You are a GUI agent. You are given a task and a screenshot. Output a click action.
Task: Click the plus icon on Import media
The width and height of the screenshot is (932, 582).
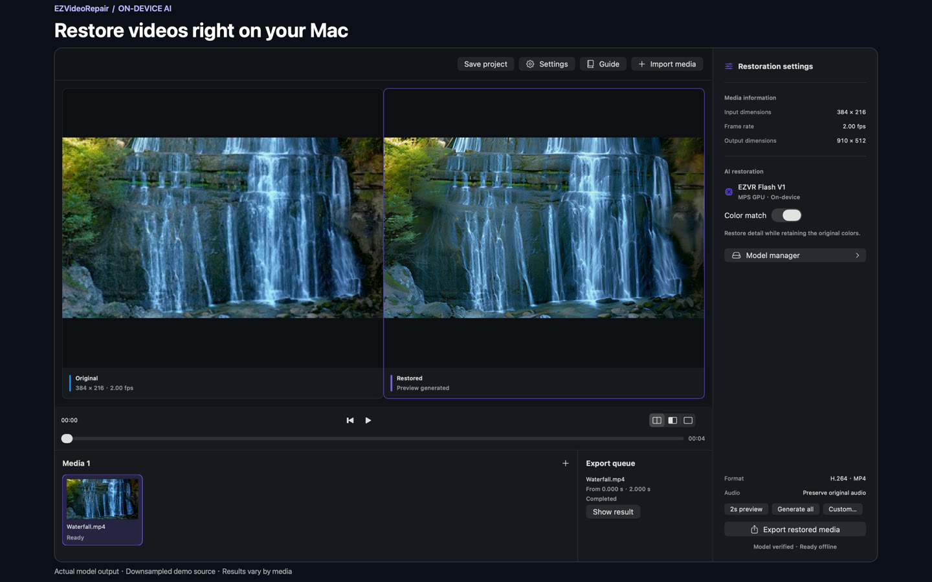point(641,64)
